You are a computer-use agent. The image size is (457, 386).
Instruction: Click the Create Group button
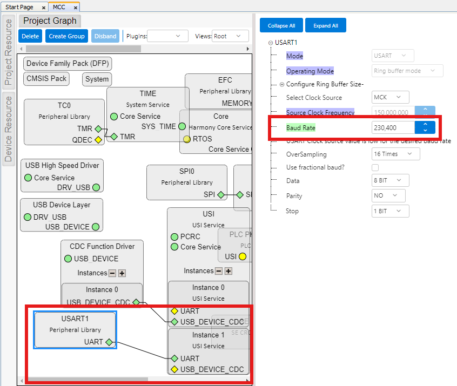(x=66, y=36)
